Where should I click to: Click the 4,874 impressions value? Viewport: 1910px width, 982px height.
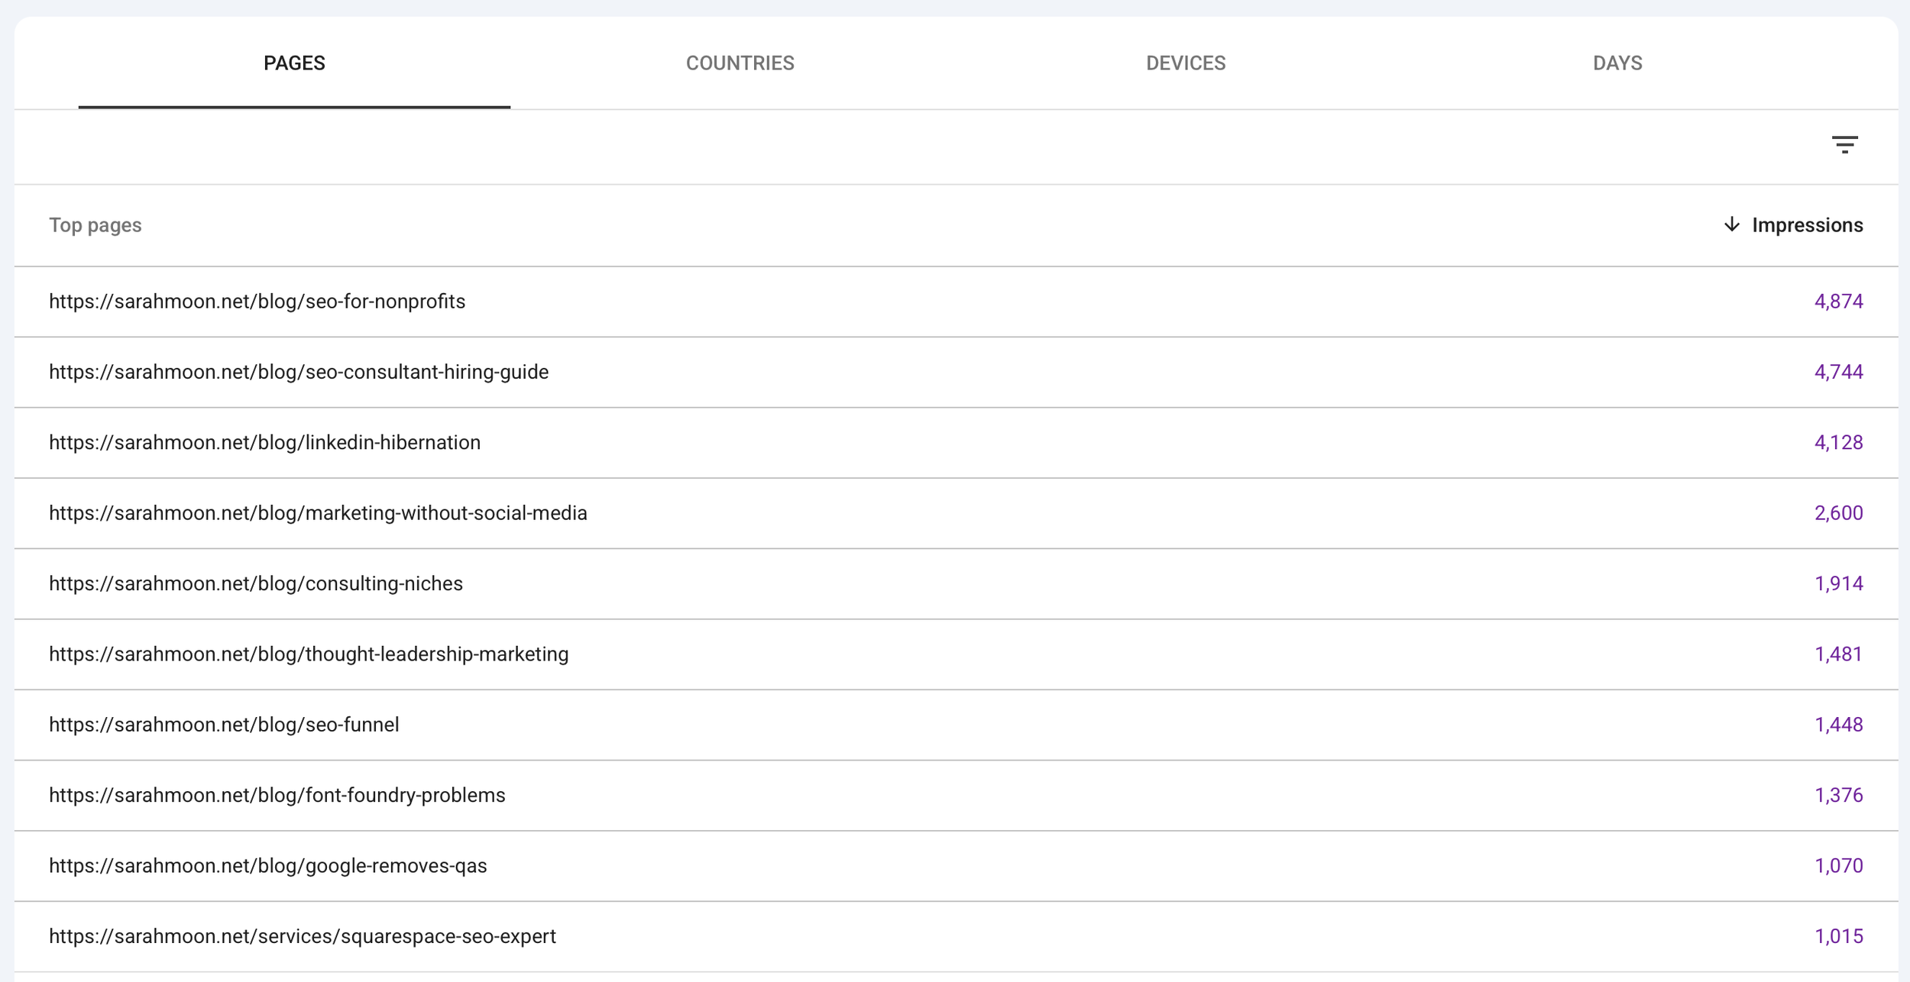click(1838, 302)
